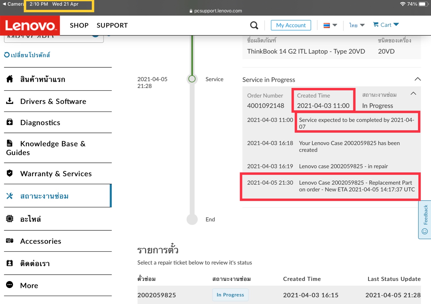This screenshot has height=304, width=431.
Task: Click Created Time value 2021-04-03 11:00
Action: point(323,106)
